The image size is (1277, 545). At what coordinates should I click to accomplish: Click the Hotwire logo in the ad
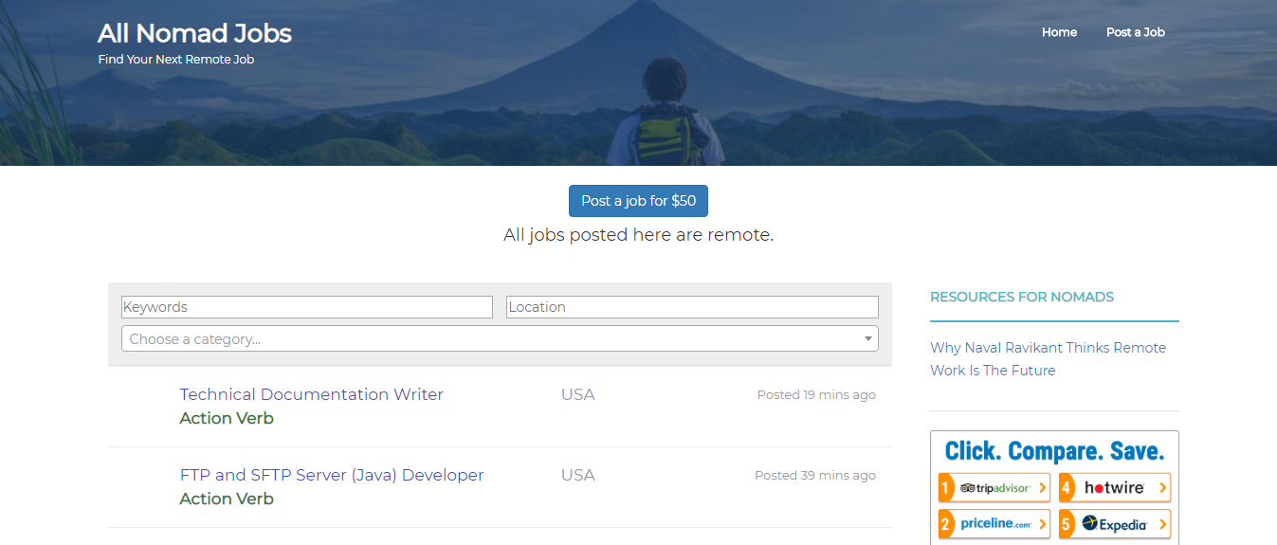[x=1115, y=487]
